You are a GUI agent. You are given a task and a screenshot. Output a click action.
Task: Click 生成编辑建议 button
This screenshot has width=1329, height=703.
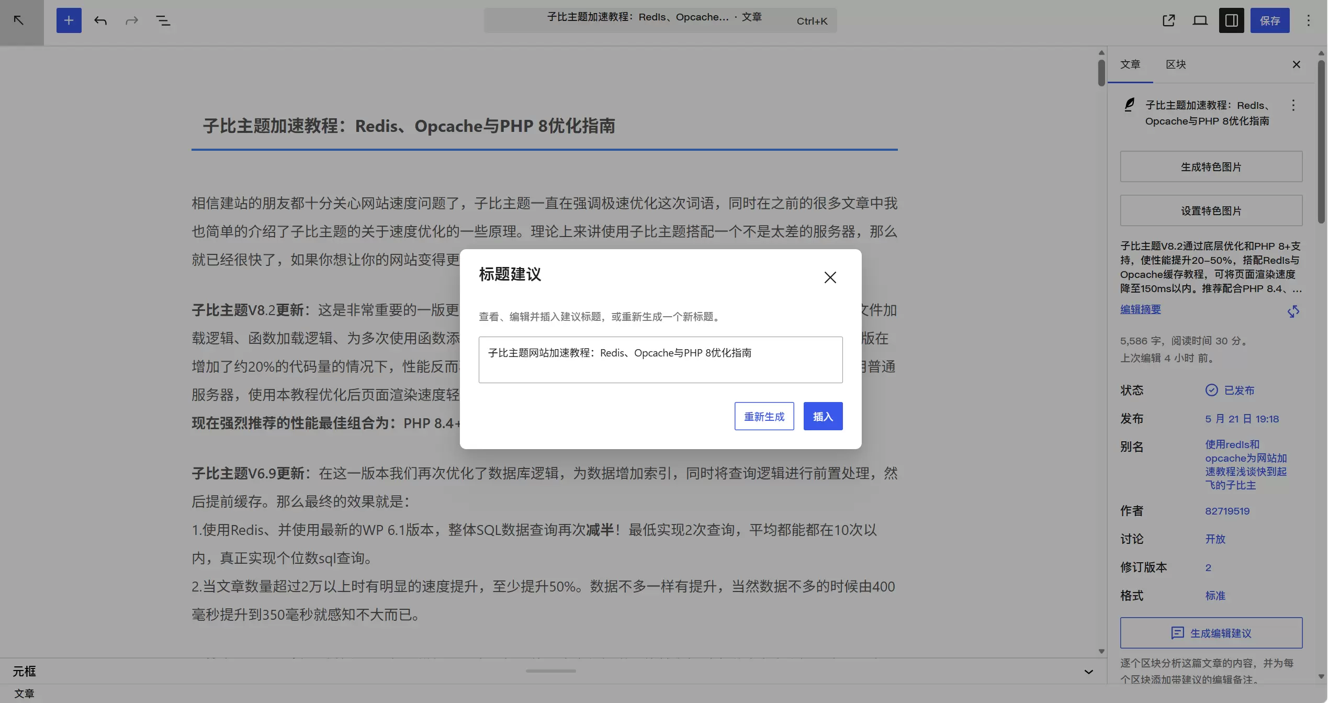point(1211,633)
